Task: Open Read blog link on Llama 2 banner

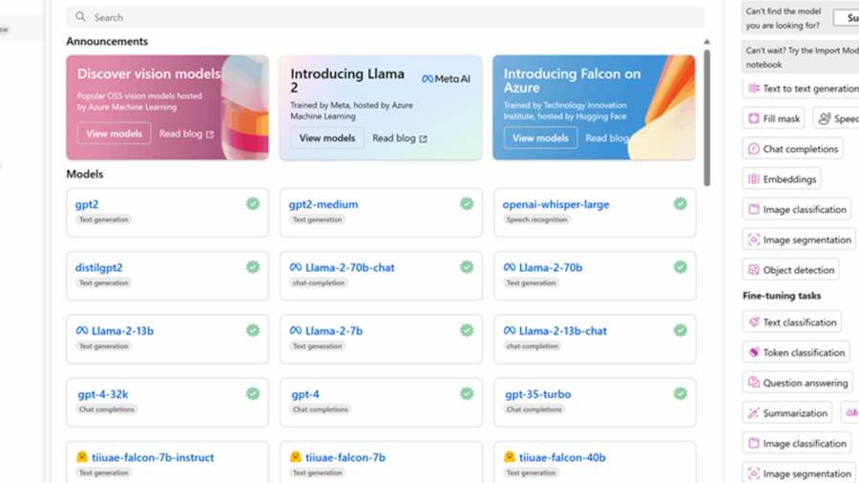Action: click(x=399, y=138)
